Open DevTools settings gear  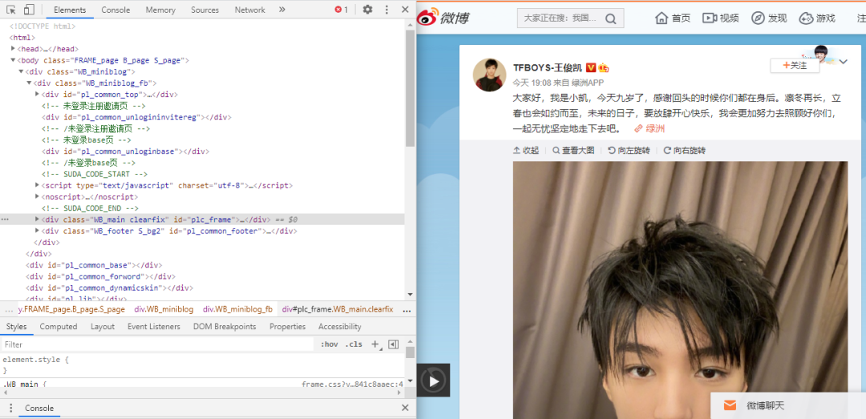tap(367, 10)
